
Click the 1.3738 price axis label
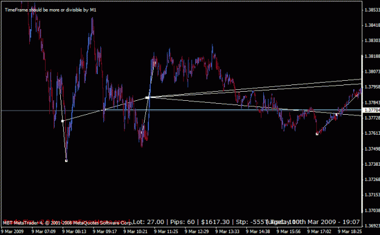click(x=372, y=164)
